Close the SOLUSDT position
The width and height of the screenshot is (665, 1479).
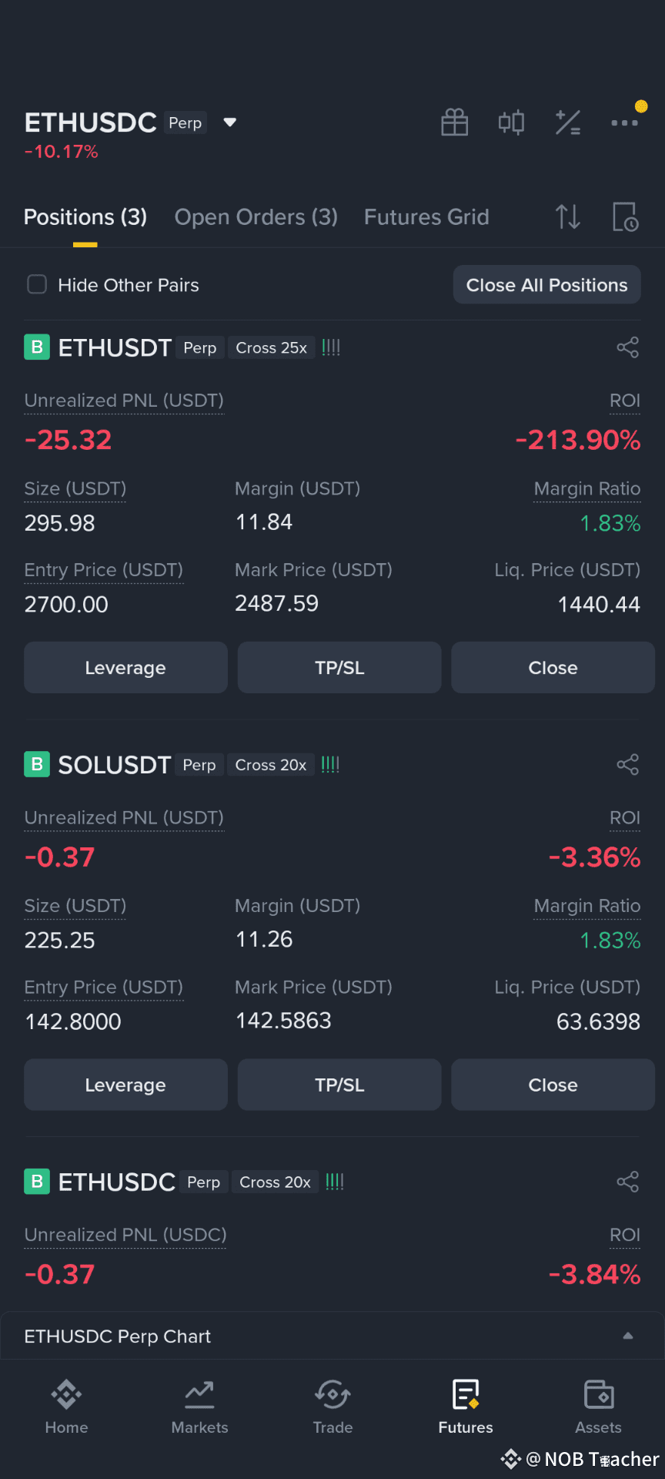click(553, 1085)
